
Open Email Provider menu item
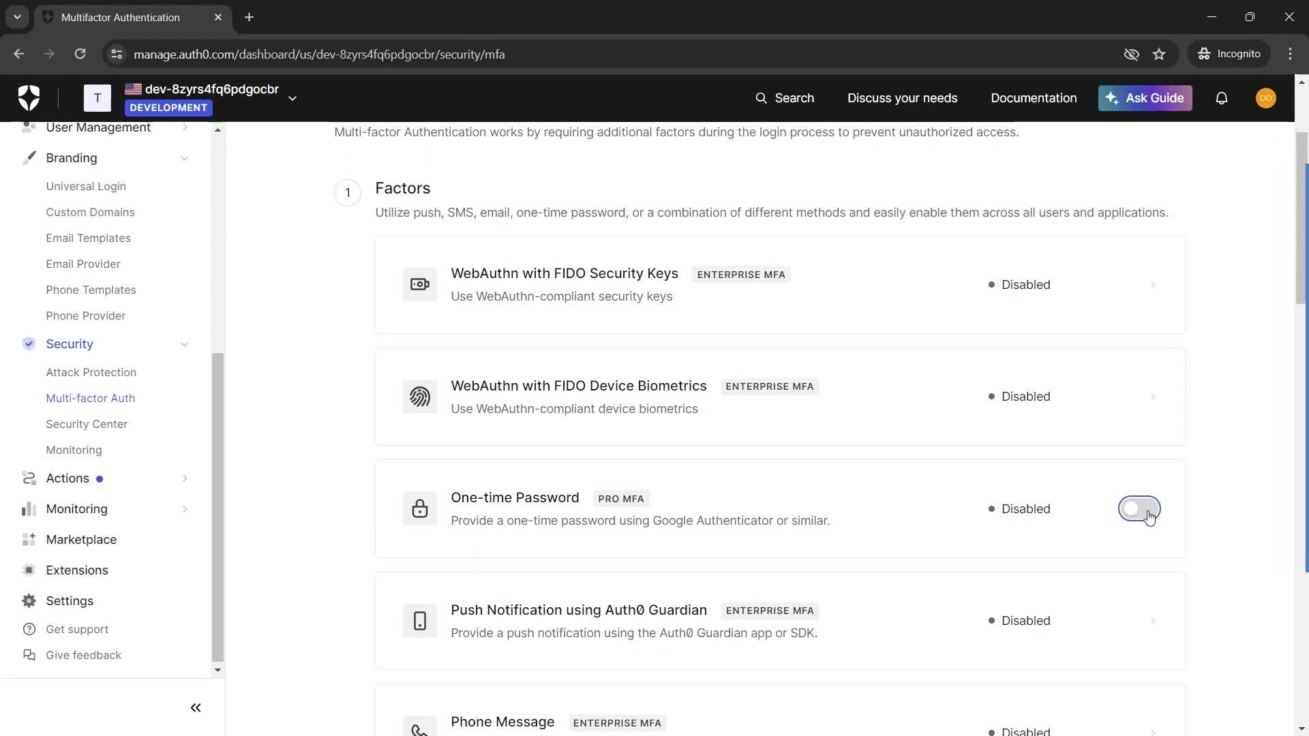coord(83,264)
